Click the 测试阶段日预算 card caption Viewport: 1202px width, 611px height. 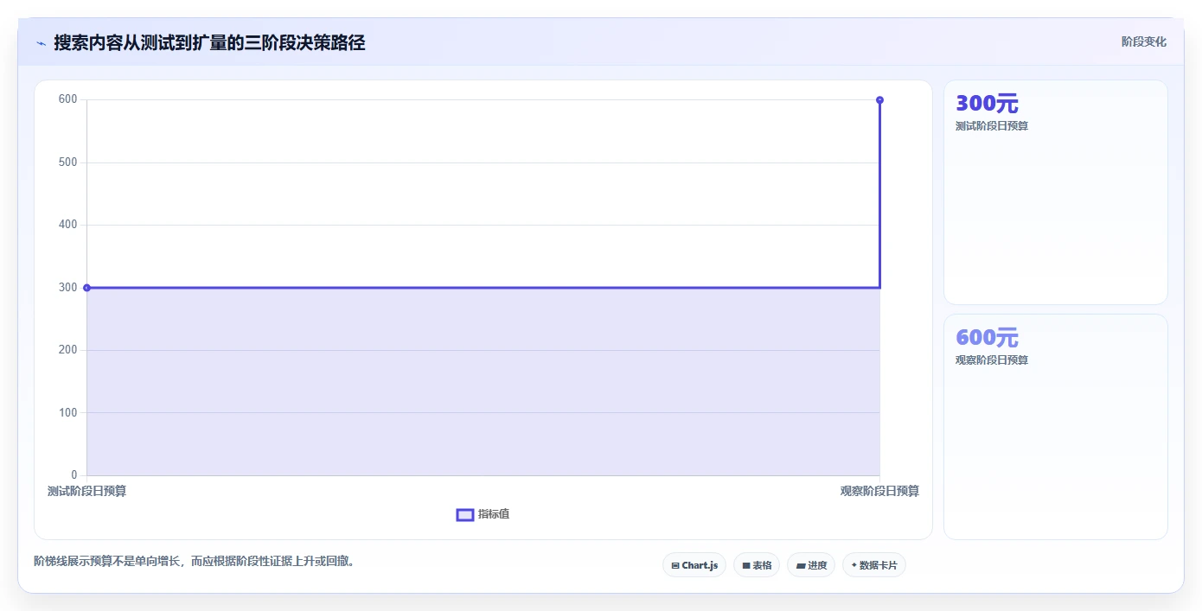pos(992,126)
